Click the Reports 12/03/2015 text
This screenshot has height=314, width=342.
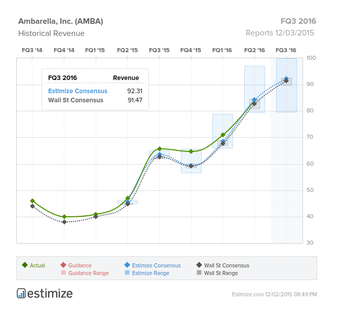(x=280, y=33)
